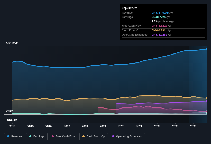Click the 2014 label on the x-axis
This screenshot has width=211, height=144.
point(12,126)
